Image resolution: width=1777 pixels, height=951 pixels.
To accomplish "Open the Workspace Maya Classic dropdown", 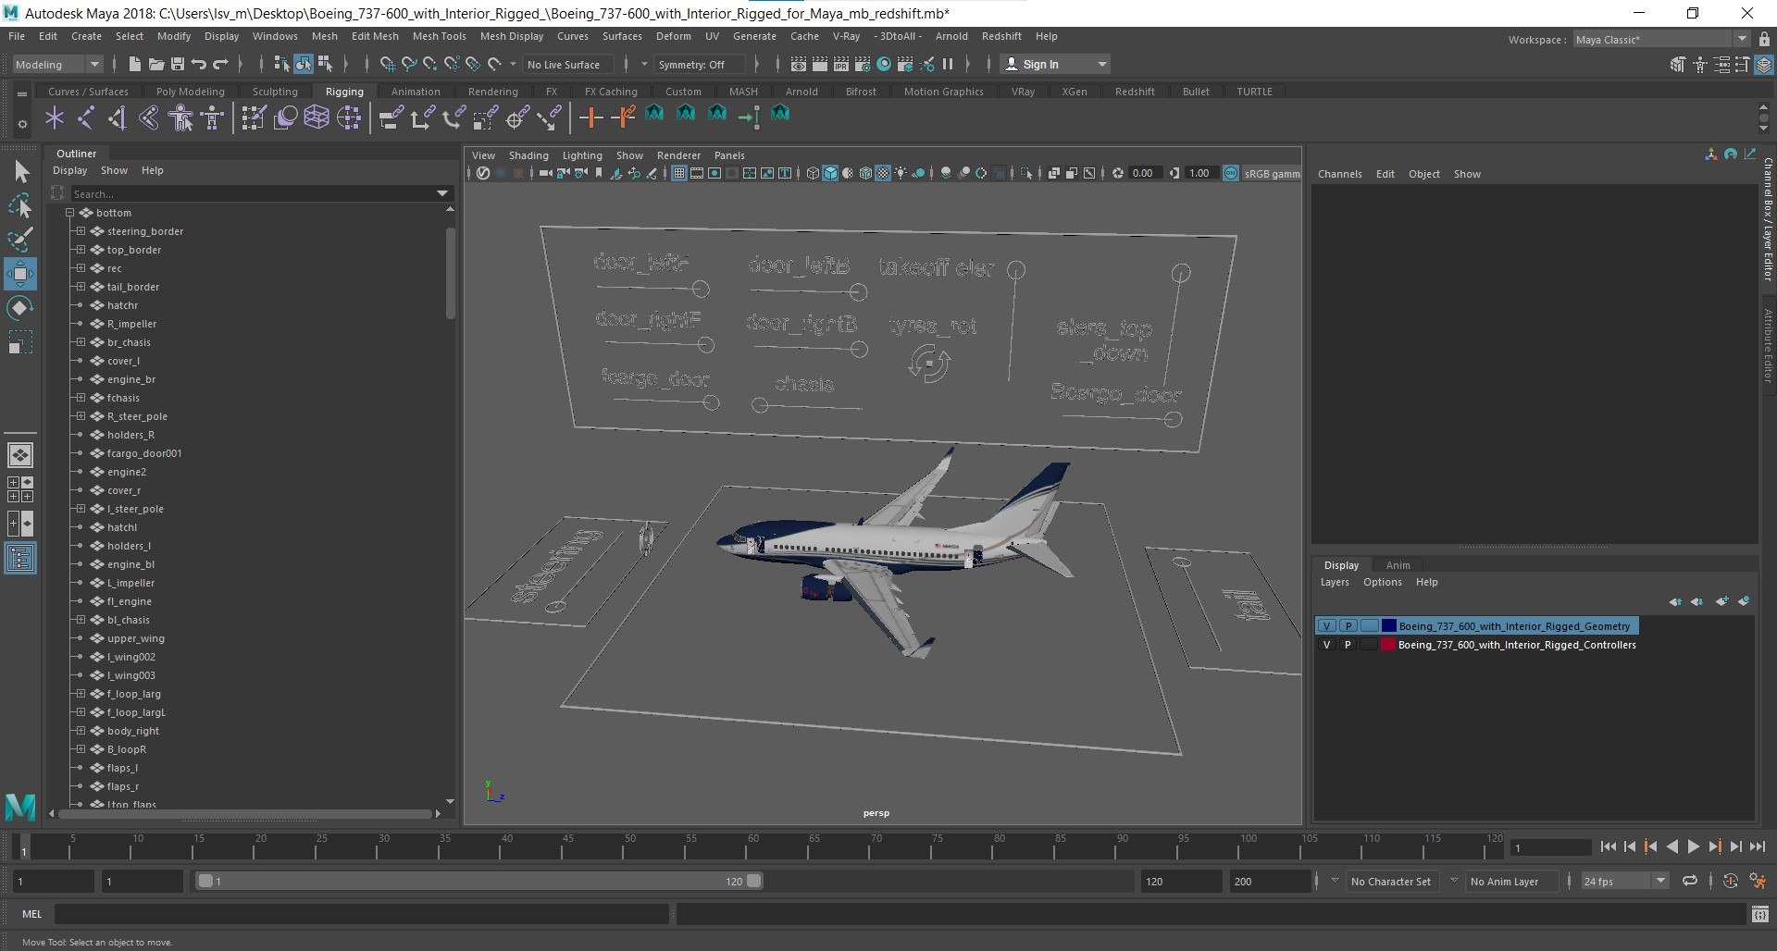I will 1661,39.
